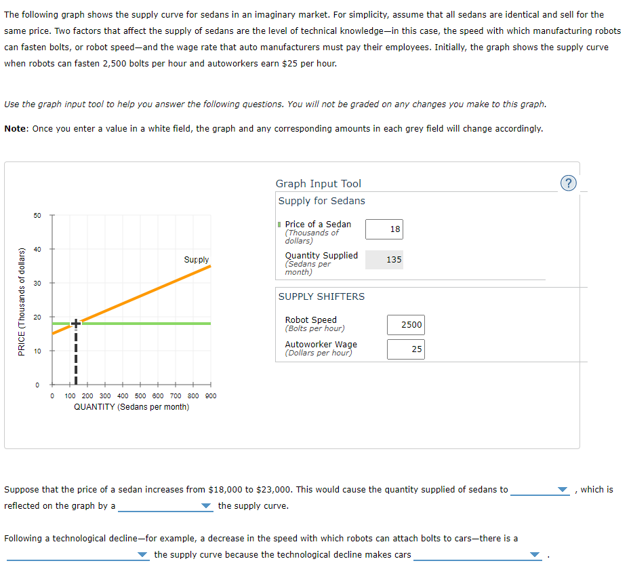Select the Price of a Sedan input field
The width and height of the screenshot is (631, 578).
point(384,229)
